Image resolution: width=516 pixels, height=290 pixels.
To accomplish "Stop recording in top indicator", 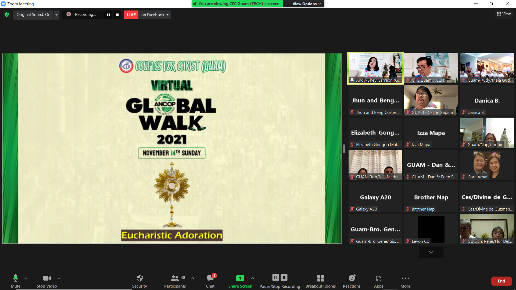I will coord(117,15).
